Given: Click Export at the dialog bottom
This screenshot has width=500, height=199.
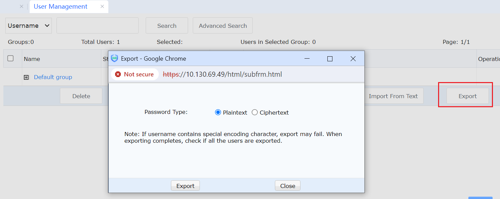Looking at the screenshot, I should [185, 186].
